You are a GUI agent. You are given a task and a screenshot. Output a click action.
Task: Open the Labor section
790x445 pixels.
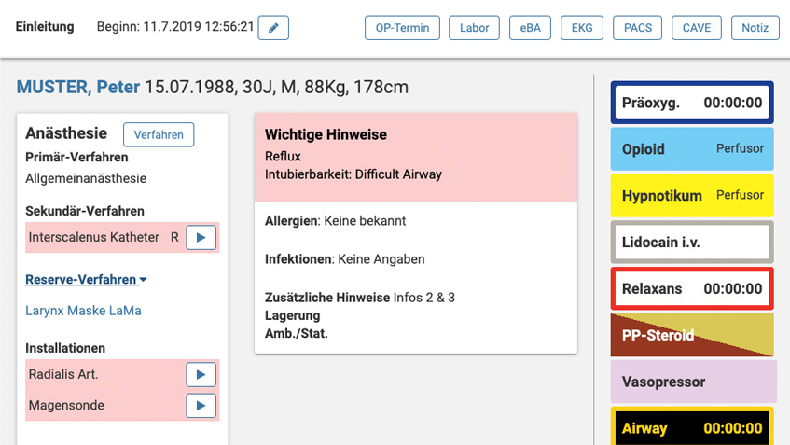tap(474, 28)
